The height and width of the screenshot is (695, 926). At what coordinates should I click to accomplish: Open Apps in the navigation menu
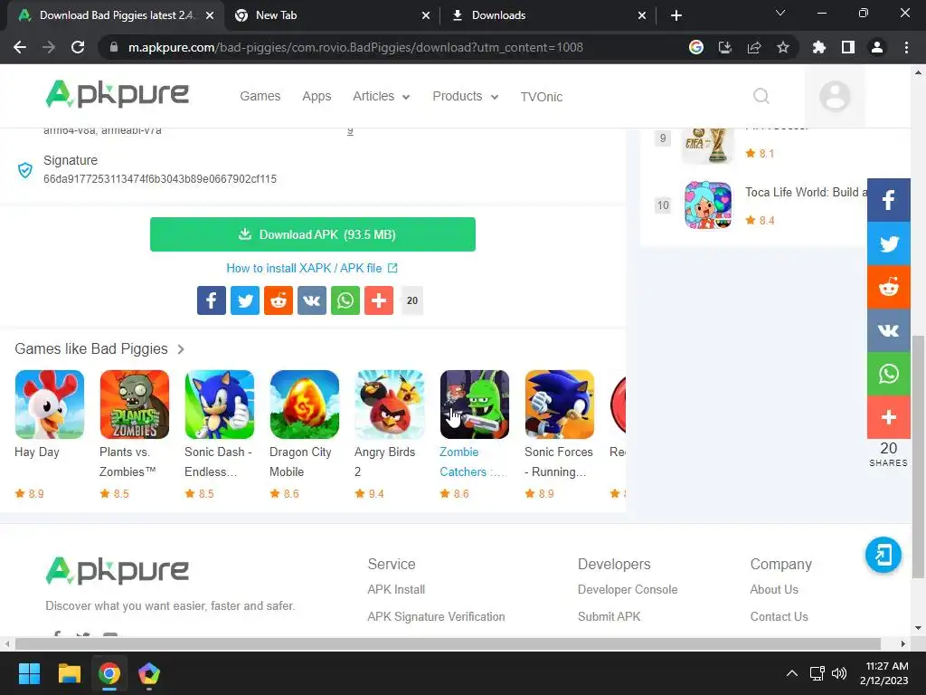317,96
